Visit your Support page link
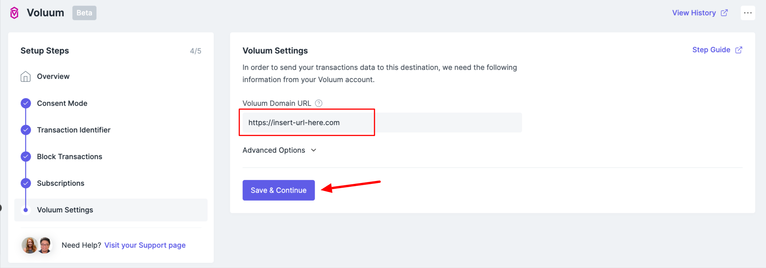Image resolution: width=766 pixels, height=268 pixels. tap(145, 245)
